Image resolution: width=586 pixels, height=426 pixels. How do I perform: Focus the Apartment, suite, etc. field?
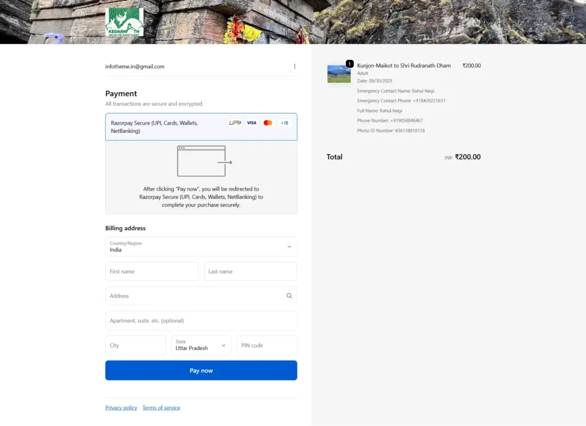pos(201,321)
